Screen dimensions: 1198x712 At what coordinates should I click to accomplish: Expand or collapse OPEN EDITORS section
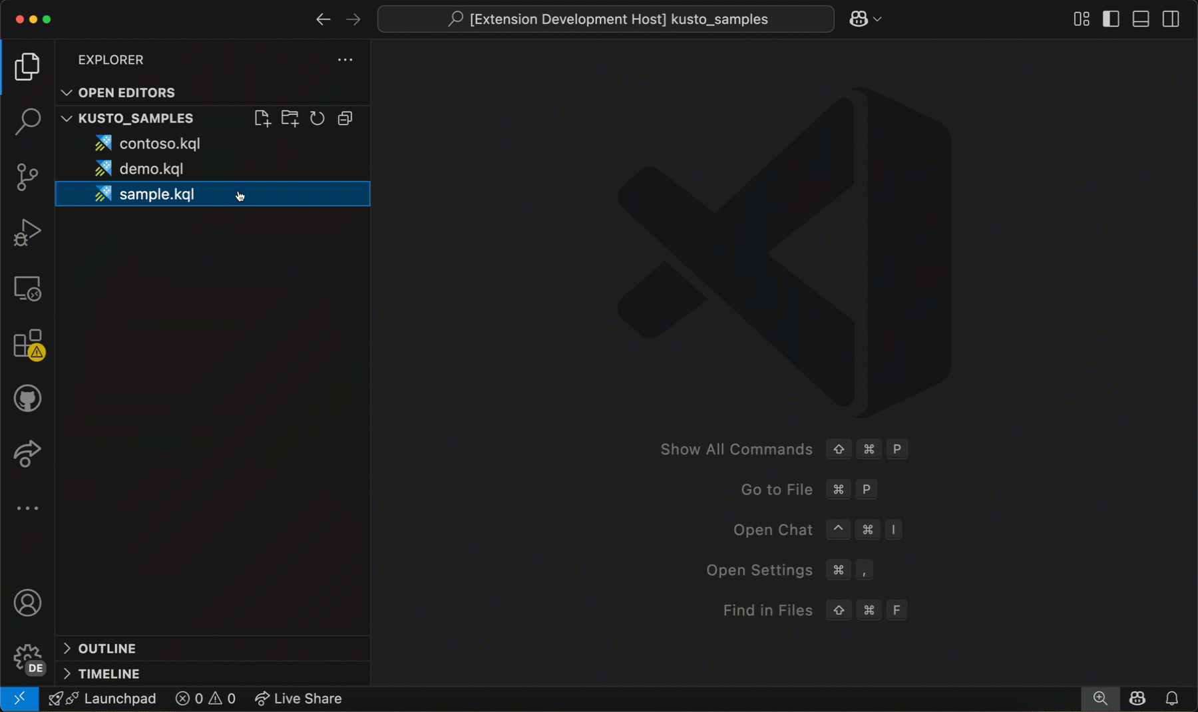click(212, 92)
